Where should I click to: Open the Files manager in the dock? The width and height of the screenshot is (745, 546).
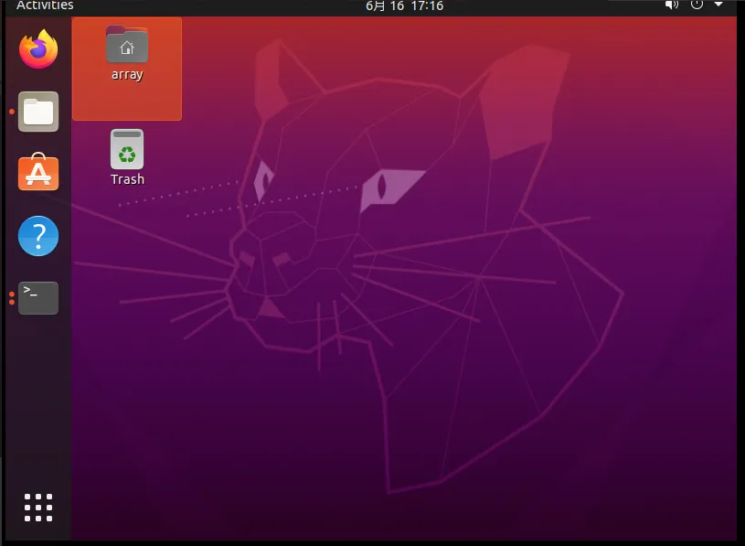pos(38,112)
